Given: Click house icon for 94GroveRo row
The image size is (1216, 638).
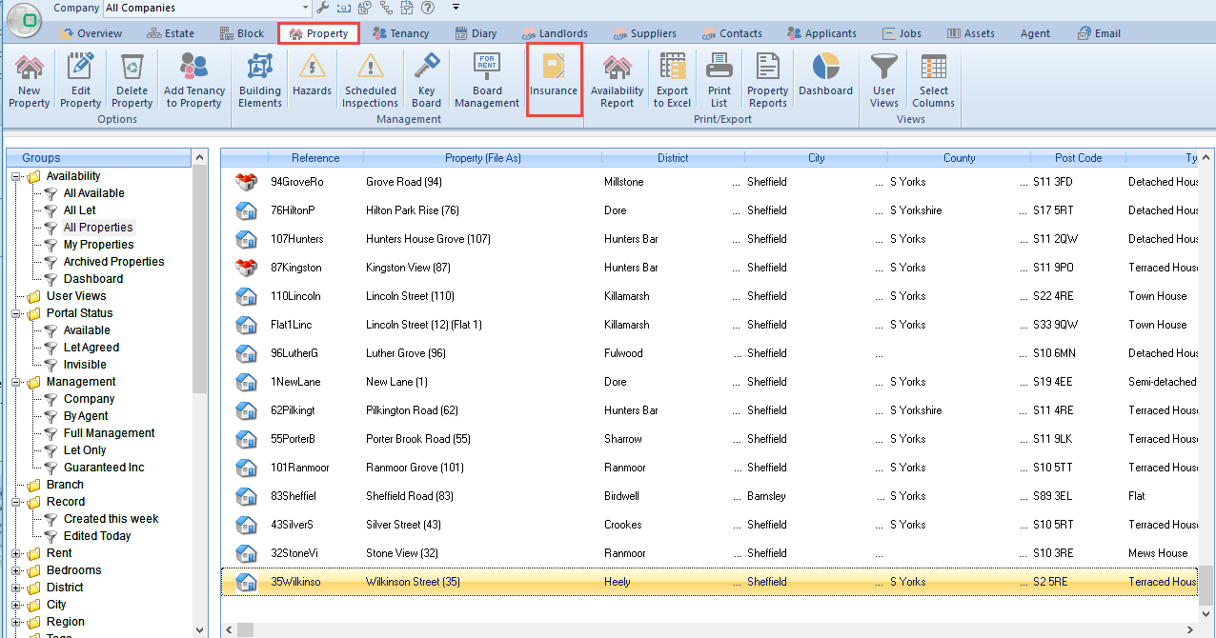Looking at the screenshot, I should tap(247, 182).
